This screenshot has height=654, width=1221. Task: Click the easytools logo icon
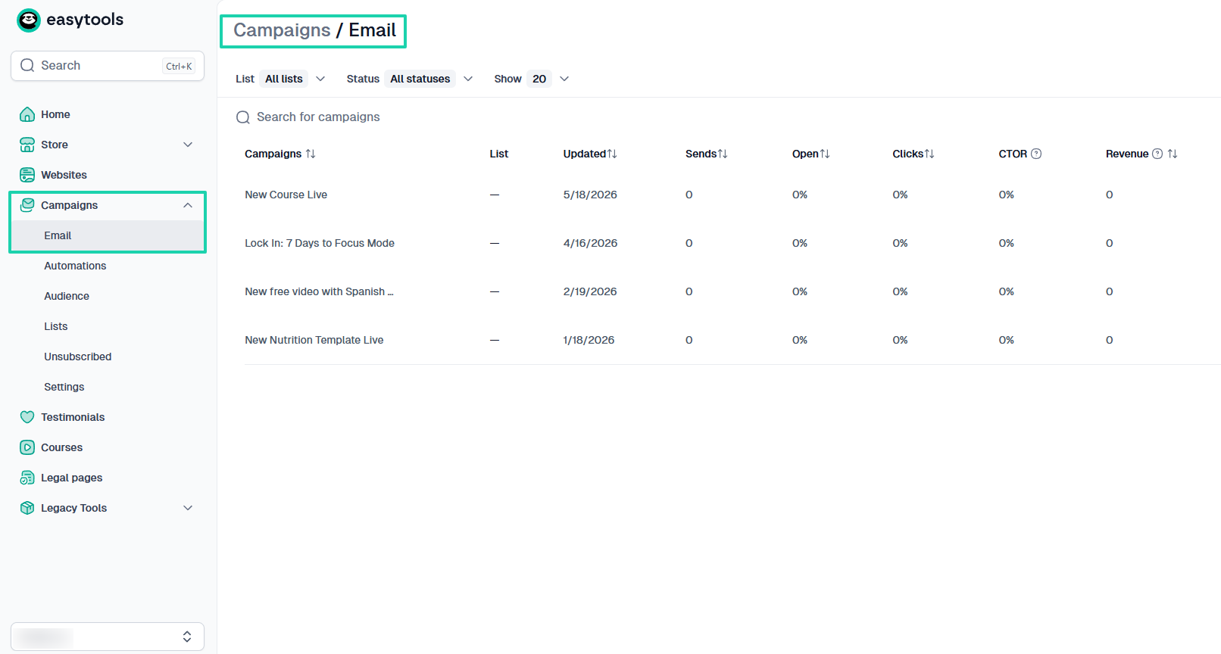tap(29, 20)
